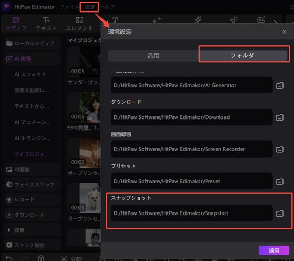Screen dimensions: 294x261
Task: Click the trash delete icon
Action: (x=41, y=258)
